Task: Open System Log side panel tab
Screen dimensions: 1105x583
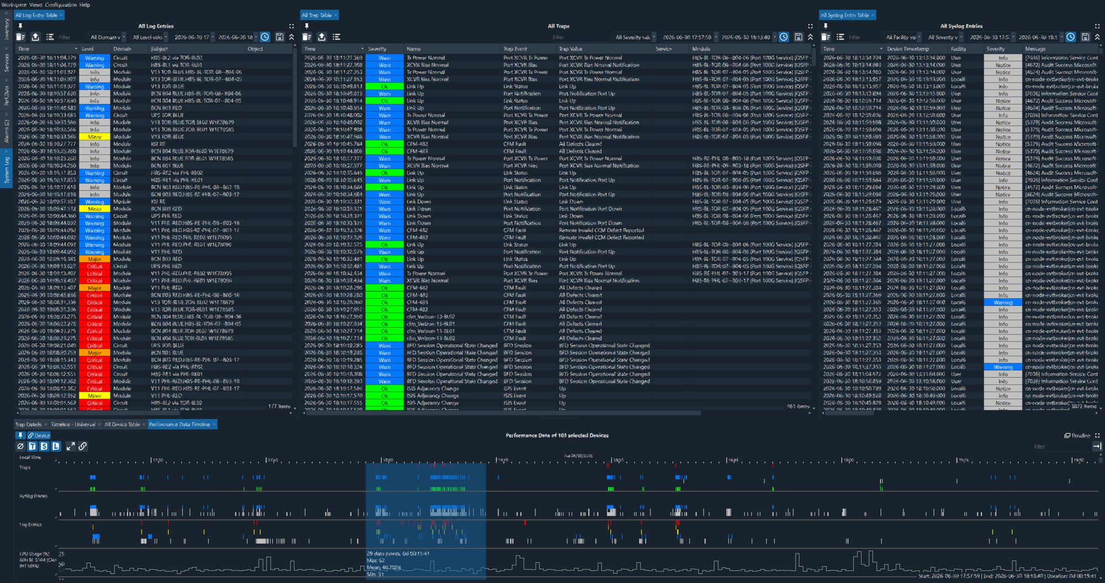Action: point(7,169)
